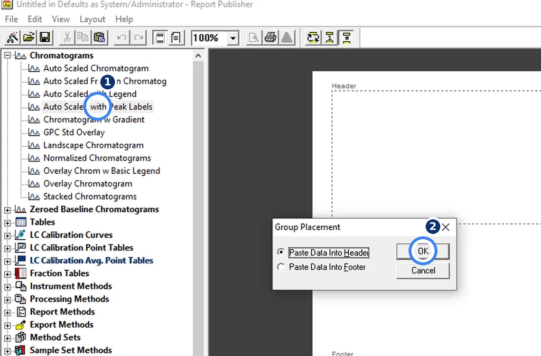
Task: Click the New Report Wizard toolbar icon
Action: pyautogui.click(x=12, y=37)
